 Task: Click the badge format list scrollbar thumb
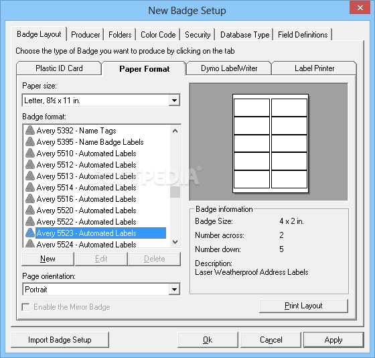coord(175,192)
